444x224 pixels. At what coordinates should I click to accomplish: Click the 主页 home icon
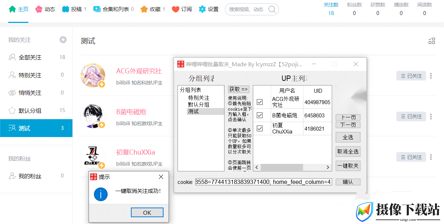click(x=13, y=9)
